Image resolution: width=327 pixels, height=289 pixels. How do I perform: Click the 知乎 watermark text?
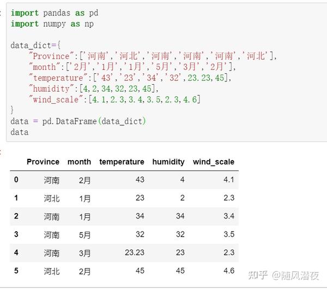point(258,275)
